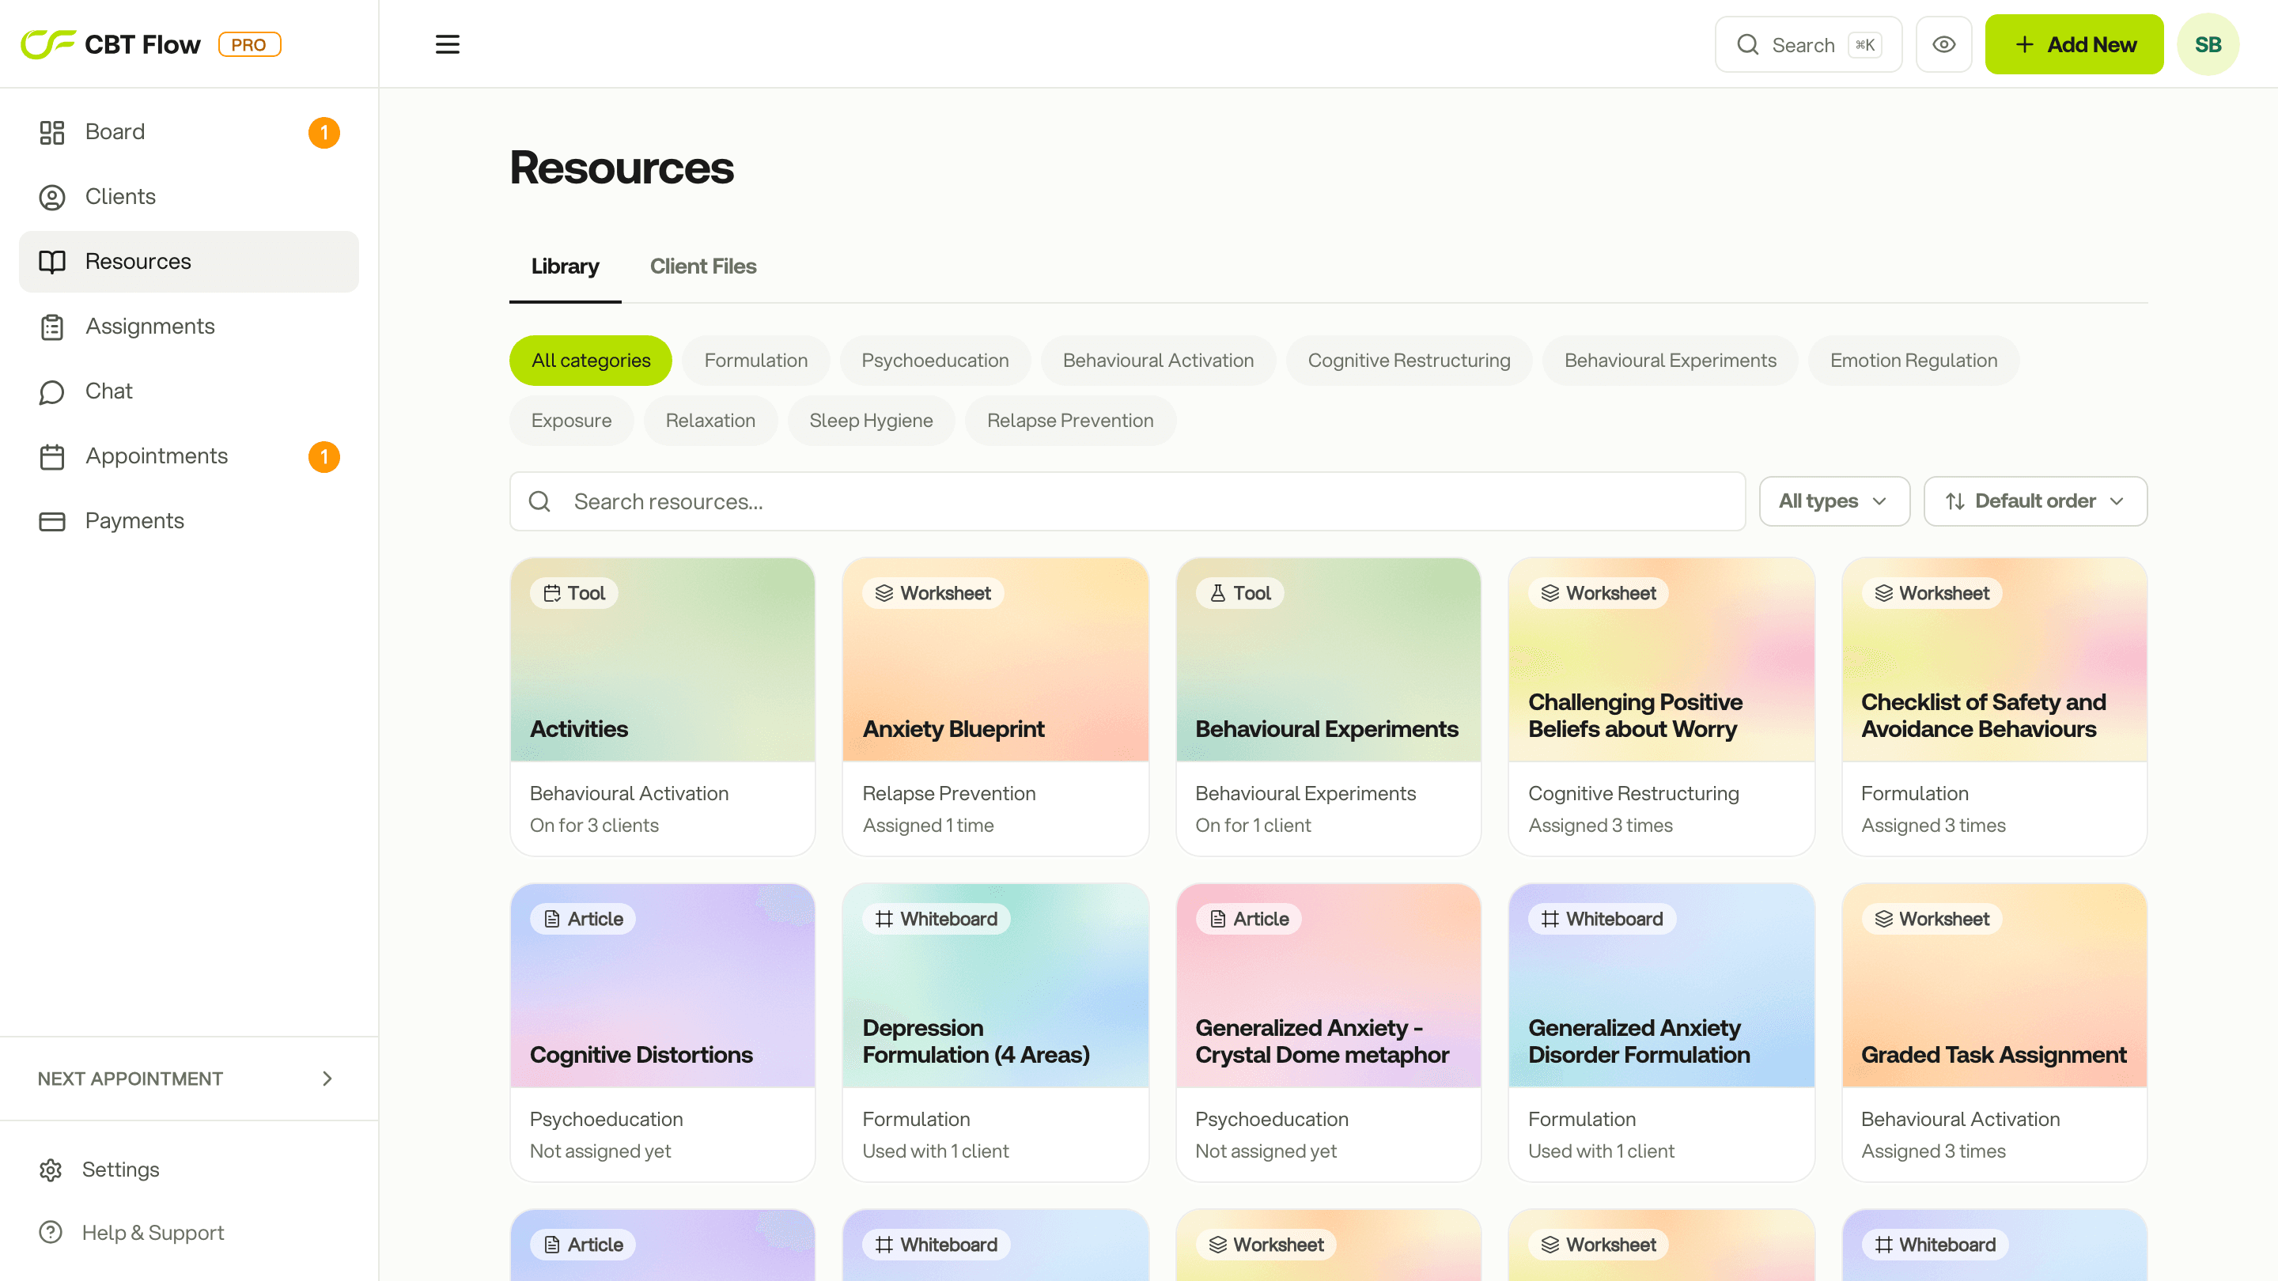Open the Behavioural Experiments tool card
Image resolution: width=2278 pixels, height=1281 pixels.
(x=1328, y=706)
